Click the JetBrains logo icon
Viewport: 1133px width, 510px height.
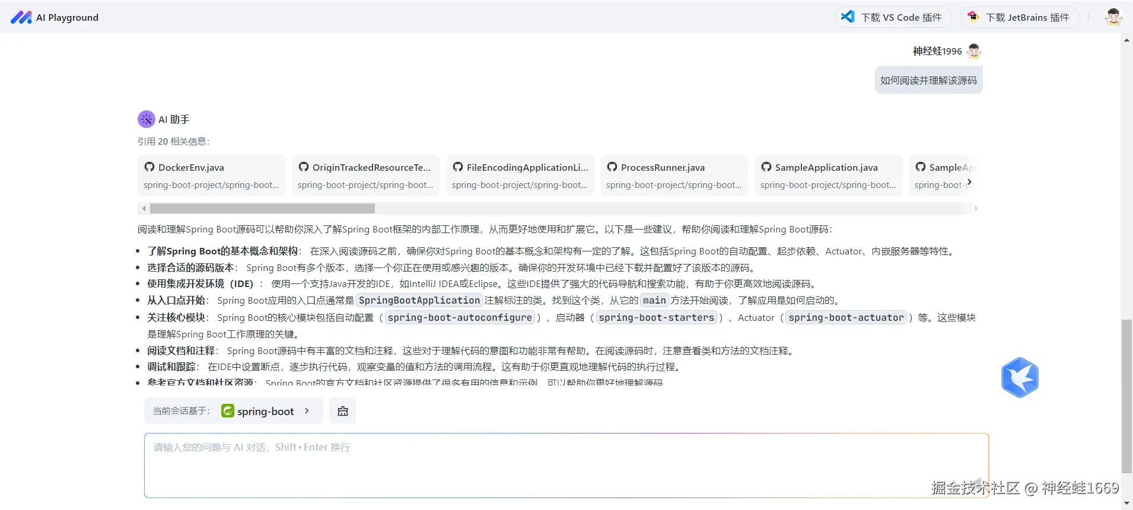tap(973, 17)
